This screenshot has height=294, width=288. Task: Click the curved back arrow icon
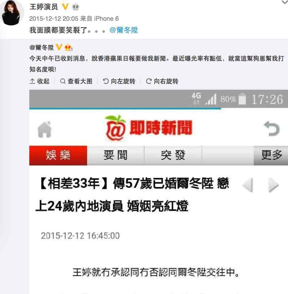pos(272,128)
